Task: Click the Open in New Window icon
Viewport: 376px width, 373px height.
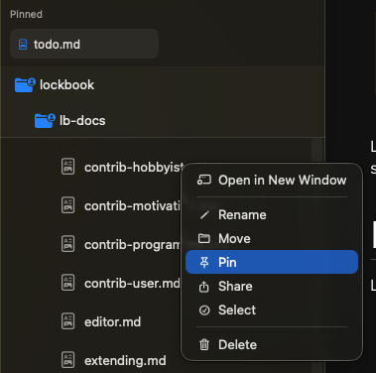Action: tap(204, 181)
